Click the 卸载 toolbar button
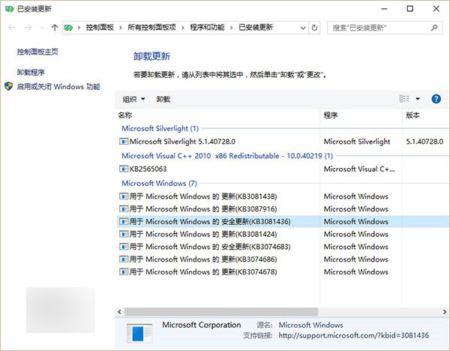This screenshot has width=450, height=351. (x=163, y=99)
